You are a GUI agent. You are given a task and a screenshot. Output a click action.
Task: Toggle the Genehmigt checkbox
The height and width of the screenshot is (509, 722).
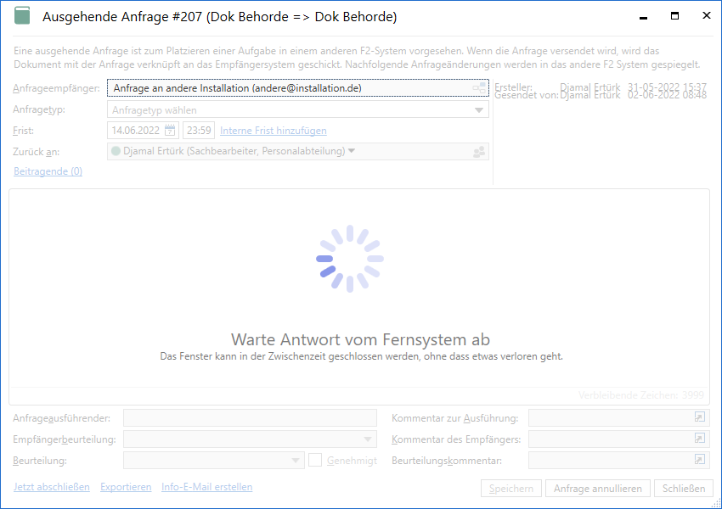(315, 460)
